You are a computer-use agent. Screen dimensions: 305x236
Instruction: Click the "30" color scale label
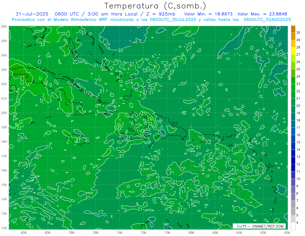(x=298, y=33)
